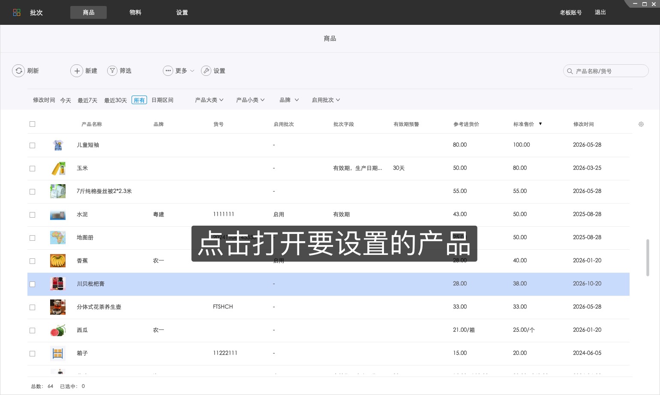Click the 儿童短袖 product thumbnail
Screen dimensions: 660x395
(58, 145)
